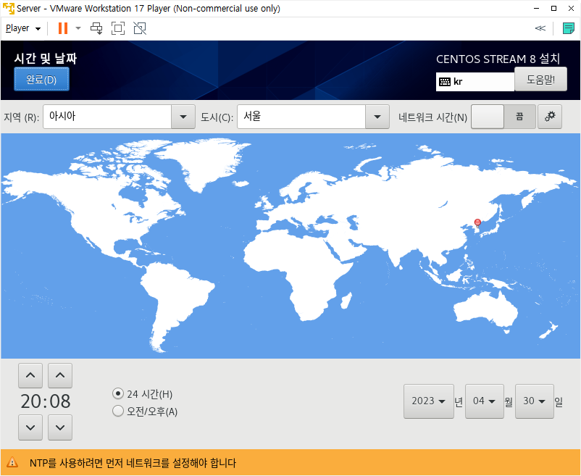Image resolution: width=581 pixels, height=476 pixels.
Task: Increase the minutes with up arrow
Action: click(60, 375)
